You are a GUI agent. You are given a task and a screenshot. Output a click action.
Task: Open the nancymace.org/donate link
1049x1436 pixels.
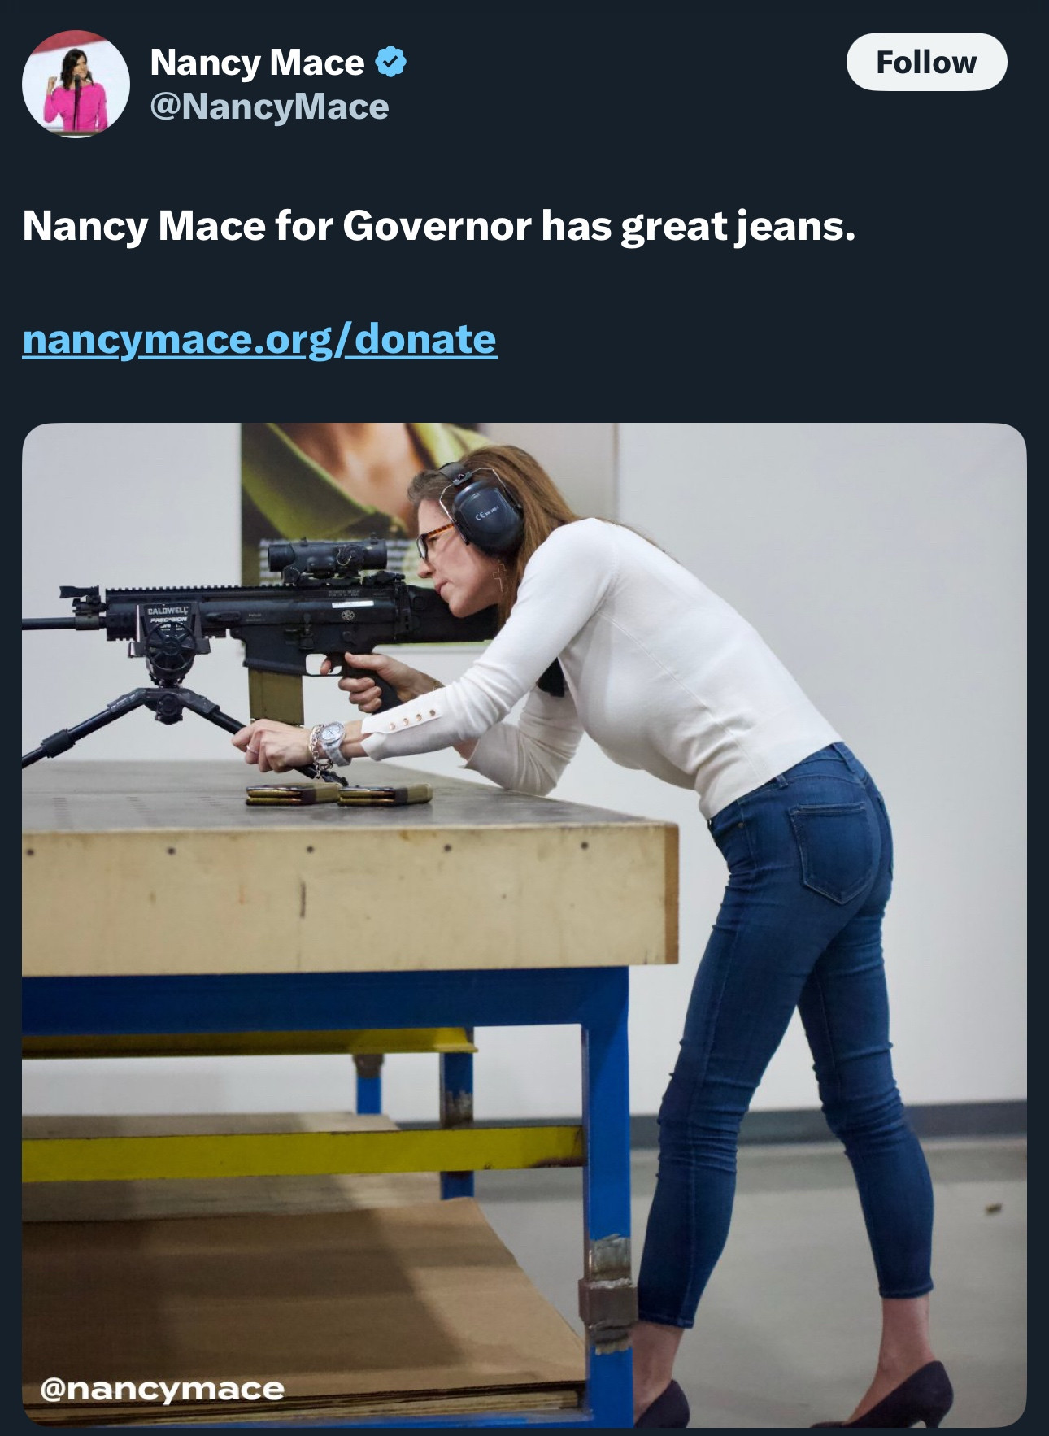pyautogui.click(x=259, y=339)
